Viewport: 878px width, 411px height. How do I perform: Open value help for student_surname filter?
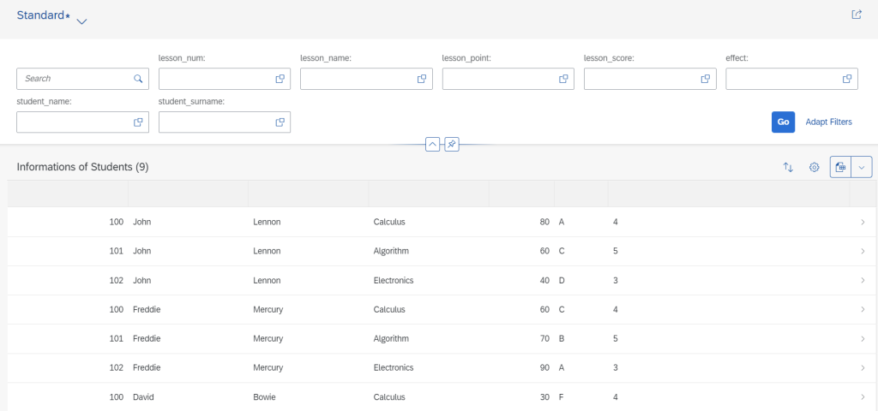[280, 122]
